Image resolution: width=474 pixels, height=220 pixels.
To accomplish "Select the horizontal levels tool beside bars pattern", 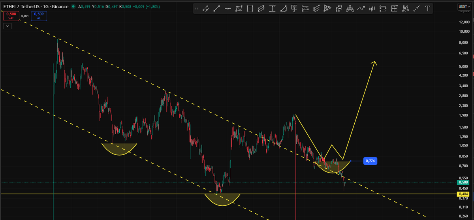I will pyautogui.click(x=383, y=8).
